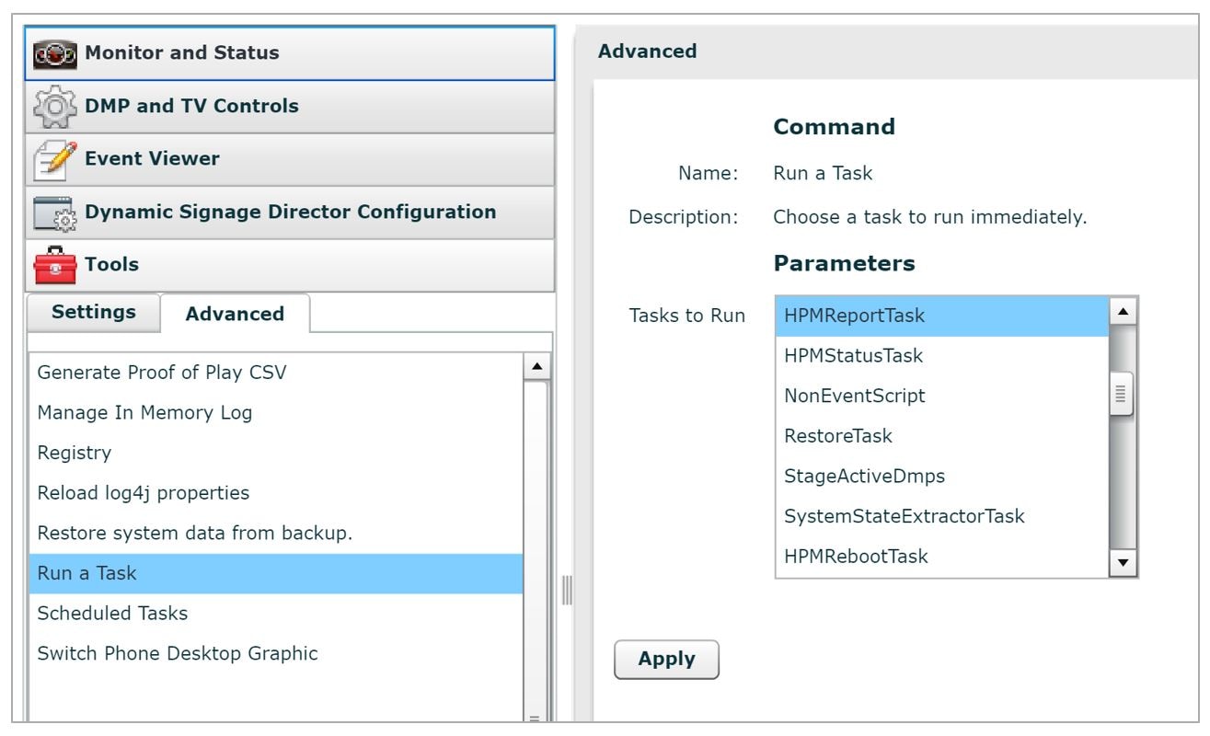The height and width of the screenshot is (736, 1210).
Task: Click the Event Viewer notepad pencil icon
Action: point(55,160)
